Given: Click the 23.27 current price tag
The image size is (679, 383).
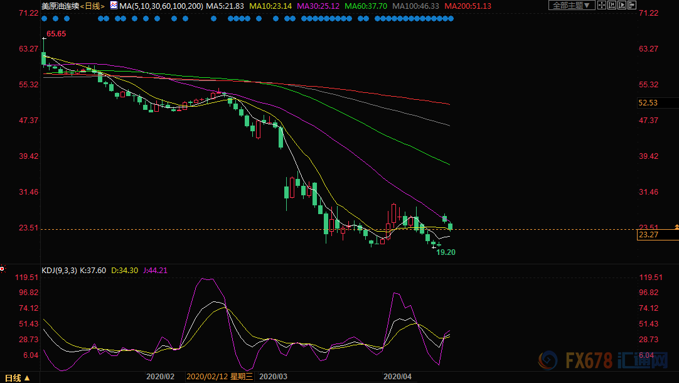Looking at the screenshot, I should [648, 235].
